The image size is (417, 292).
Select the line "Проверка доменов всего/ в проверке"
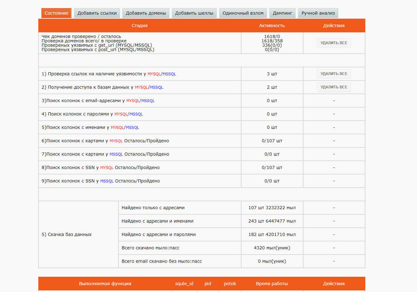coord(84,41)
